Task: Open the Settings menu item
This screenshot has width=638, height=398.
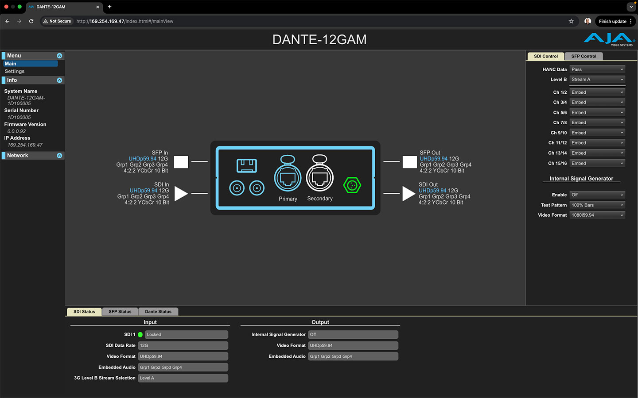Action: pyautogui.click(x=15, y=71)
